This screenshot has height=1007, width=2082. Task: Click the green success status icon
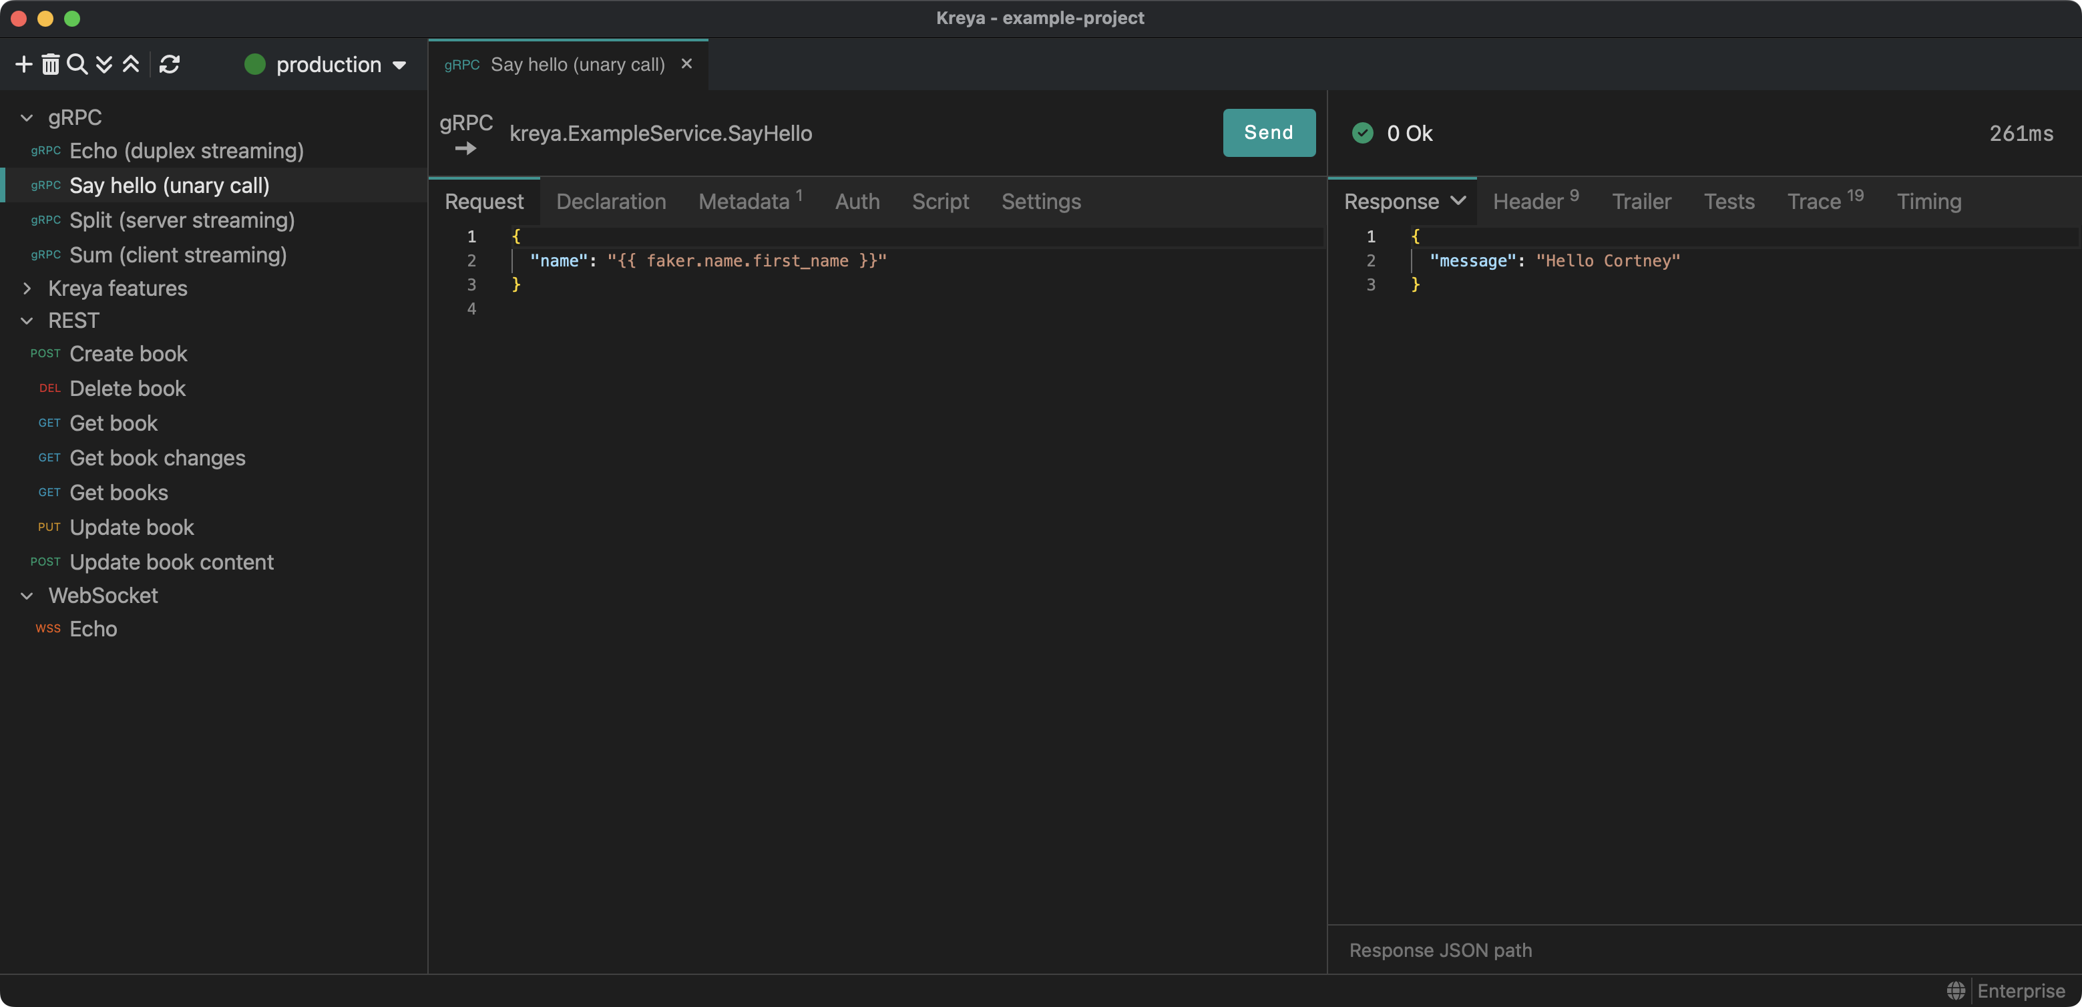(x=1363, y=132)
